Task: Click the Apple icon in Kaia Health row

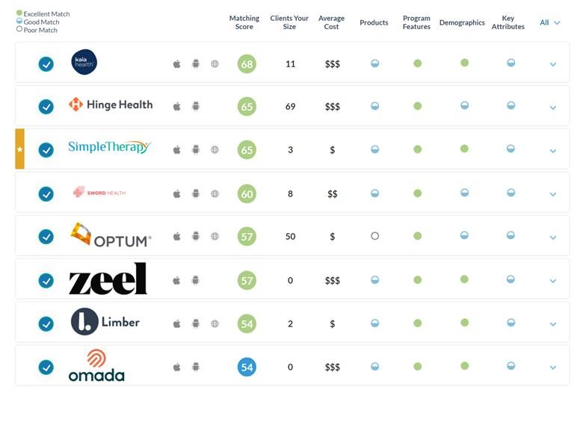Action: pyautogui.click(x=177, y=64)
